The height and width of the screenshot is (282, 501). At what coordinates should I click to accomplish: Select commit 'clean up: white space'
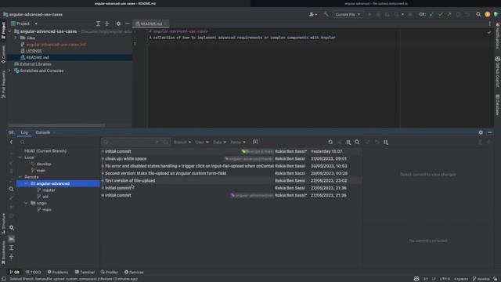(x=125, y=158)
